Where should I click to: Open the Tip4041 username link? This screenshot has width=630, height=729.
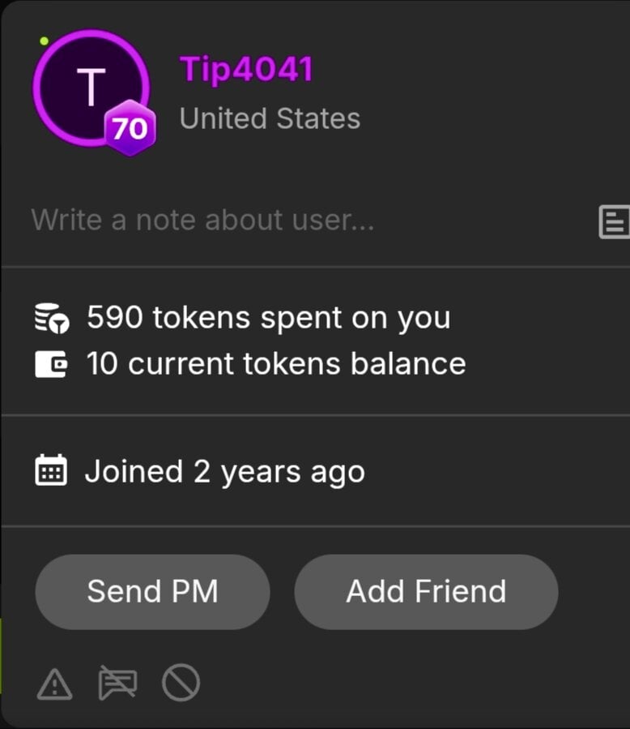[246, 70]
